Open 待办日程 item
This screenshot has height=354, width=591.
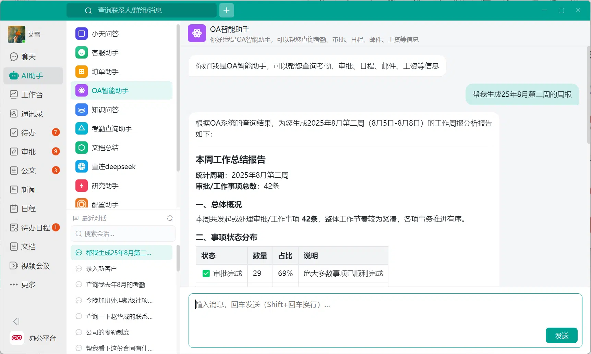pyautogui.click(x=33, y=228)
